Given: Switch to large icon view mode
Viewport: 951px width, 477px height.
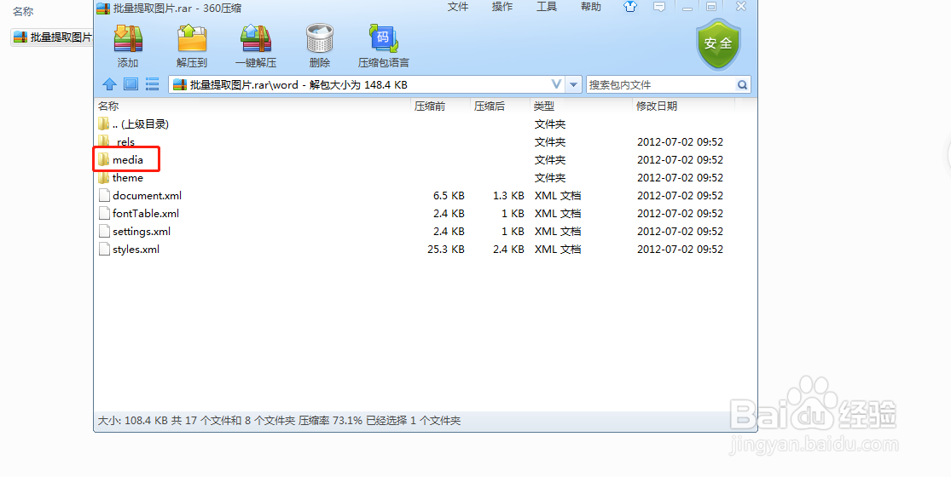Looking at the screenshot, I should tap(131, 84).
